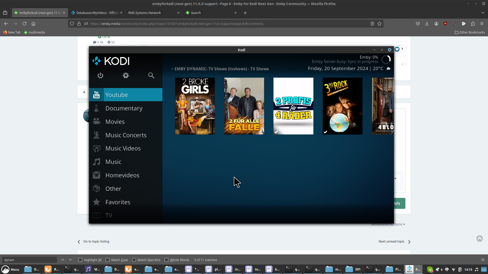Click Next unread topic link

(391, 242)
